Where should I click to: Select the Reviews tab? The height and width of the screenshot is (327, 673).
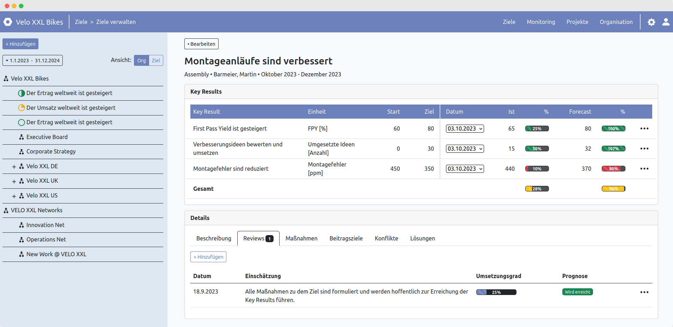point(258,238)
